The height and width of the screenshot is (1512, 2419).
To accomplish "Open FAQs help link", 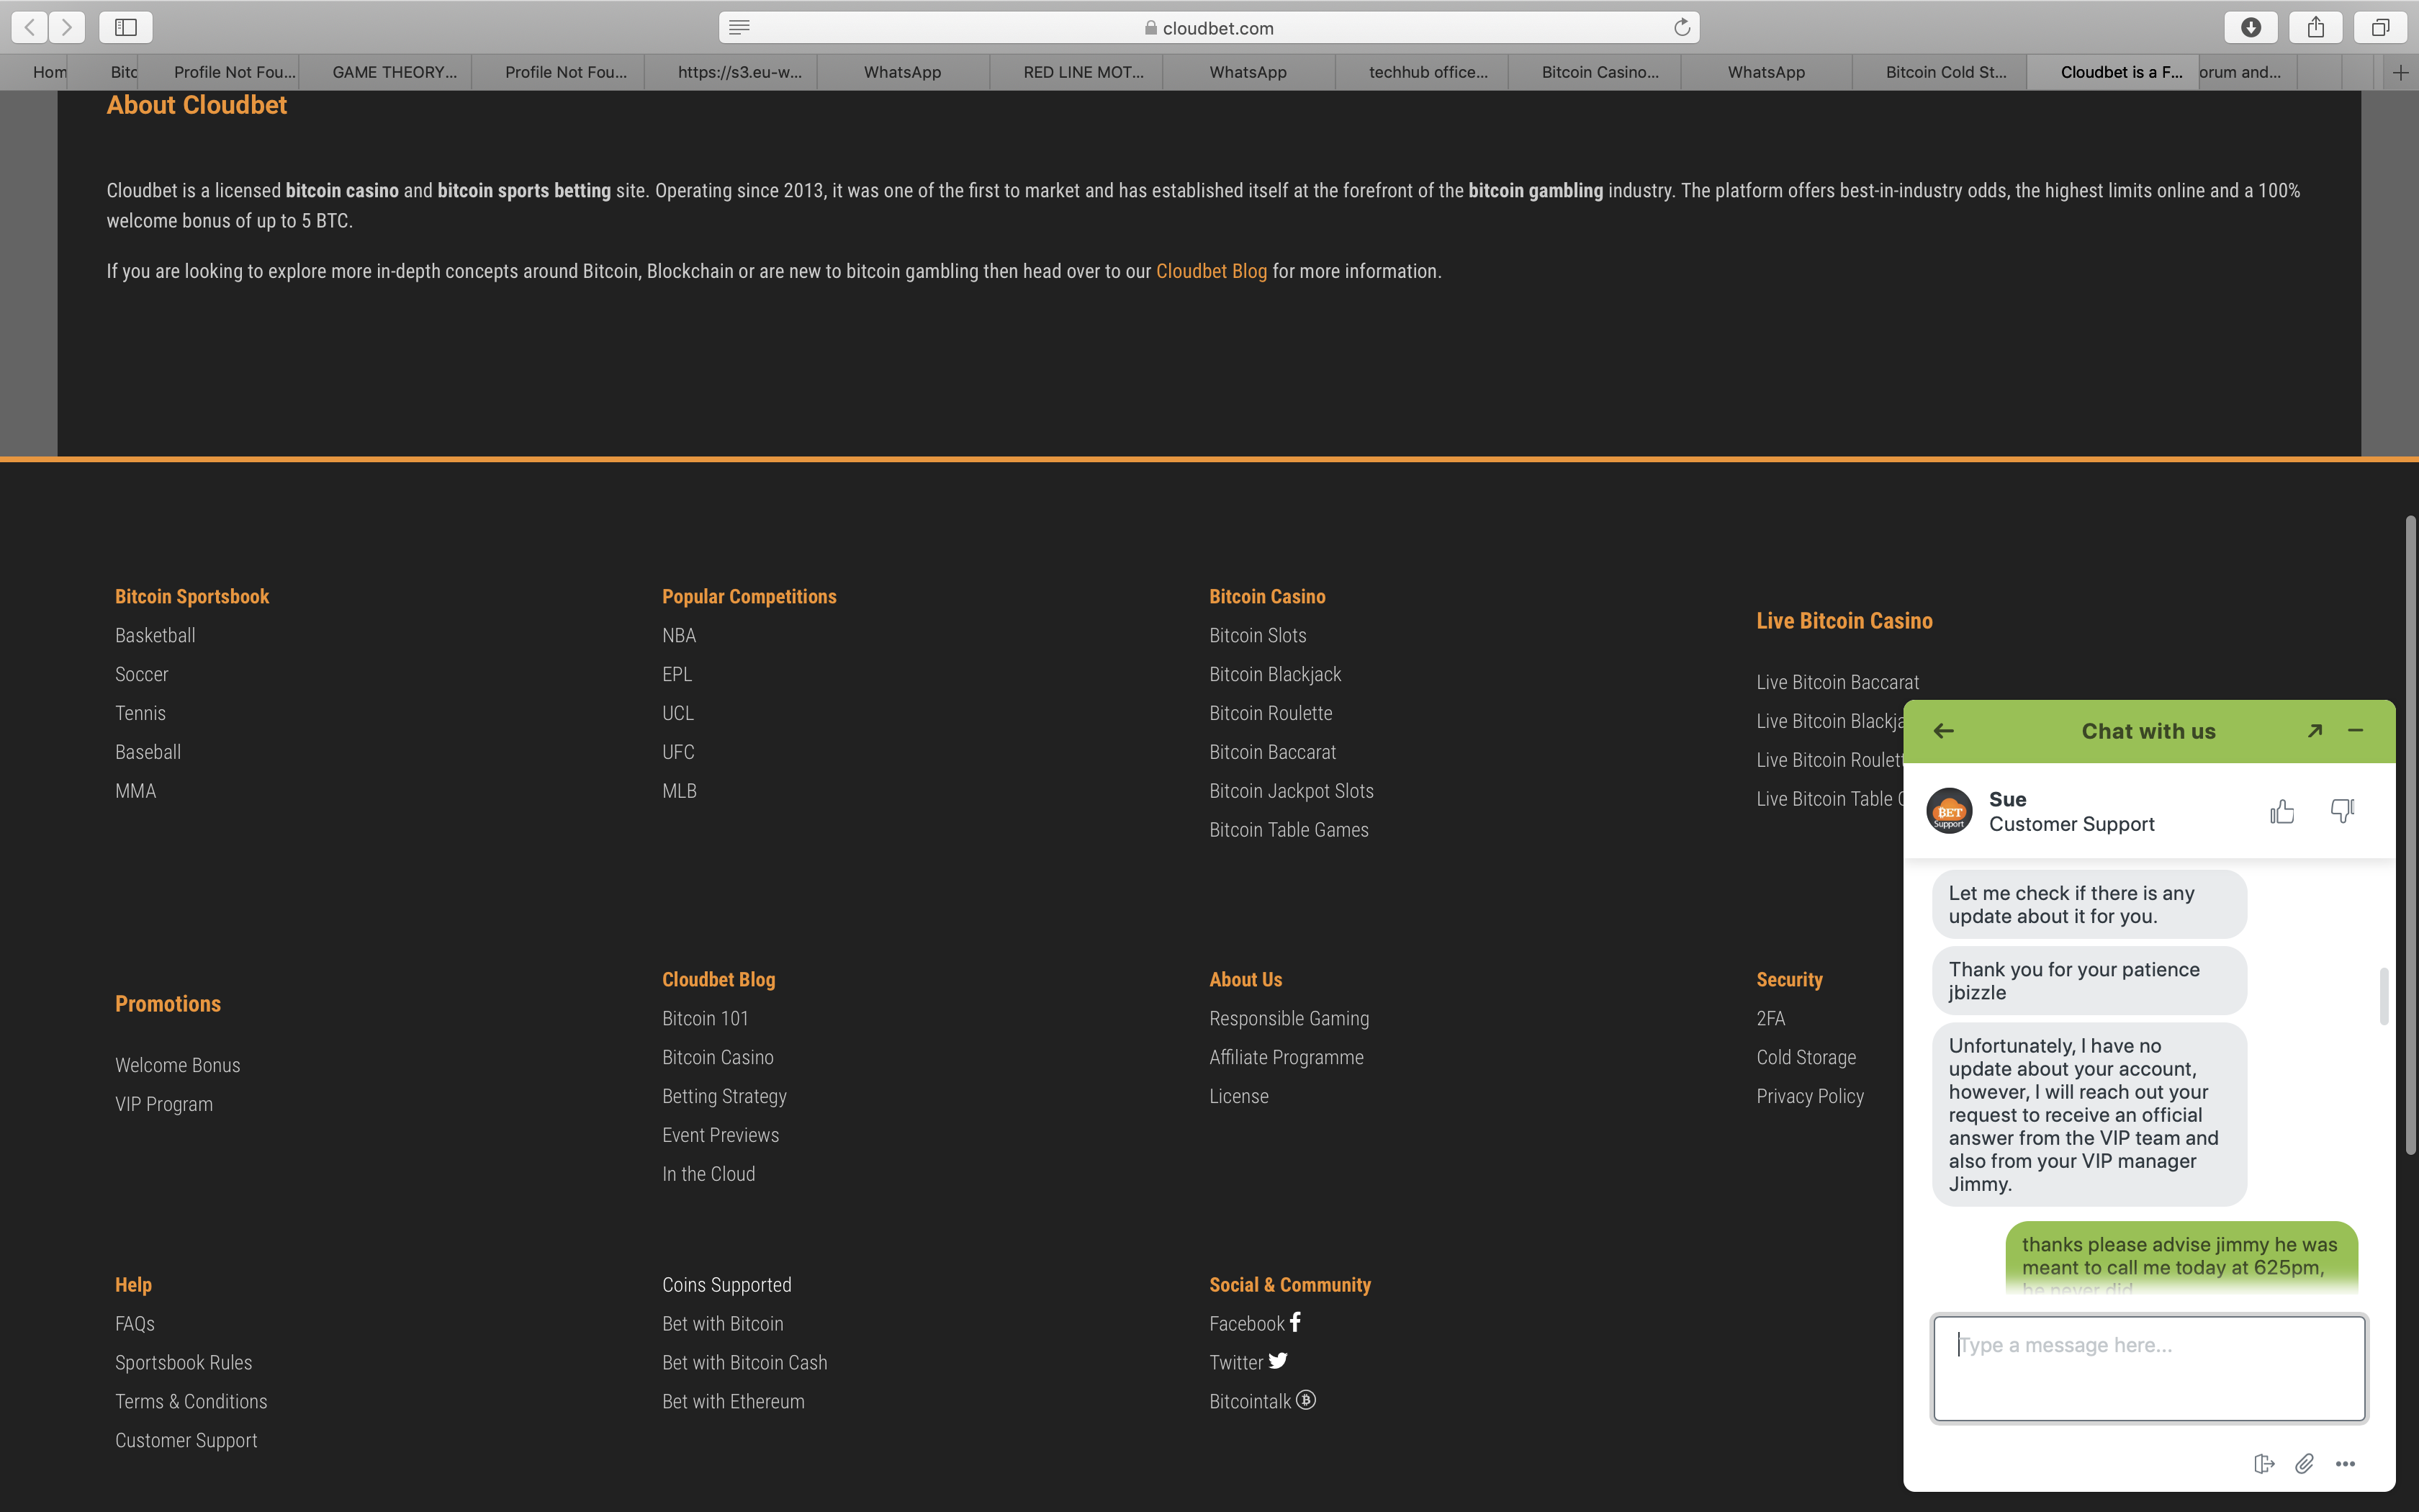I will click(134, 1323).
